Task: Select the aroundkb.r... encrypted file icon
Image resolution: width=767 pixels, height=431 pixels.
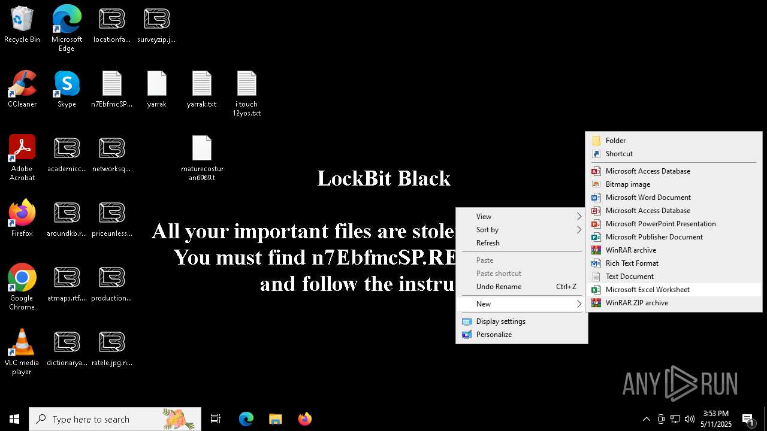Action: pyautogui.click(x=67, y=219)
